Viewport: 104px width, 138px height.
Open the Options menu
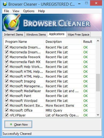coord(29,11)
